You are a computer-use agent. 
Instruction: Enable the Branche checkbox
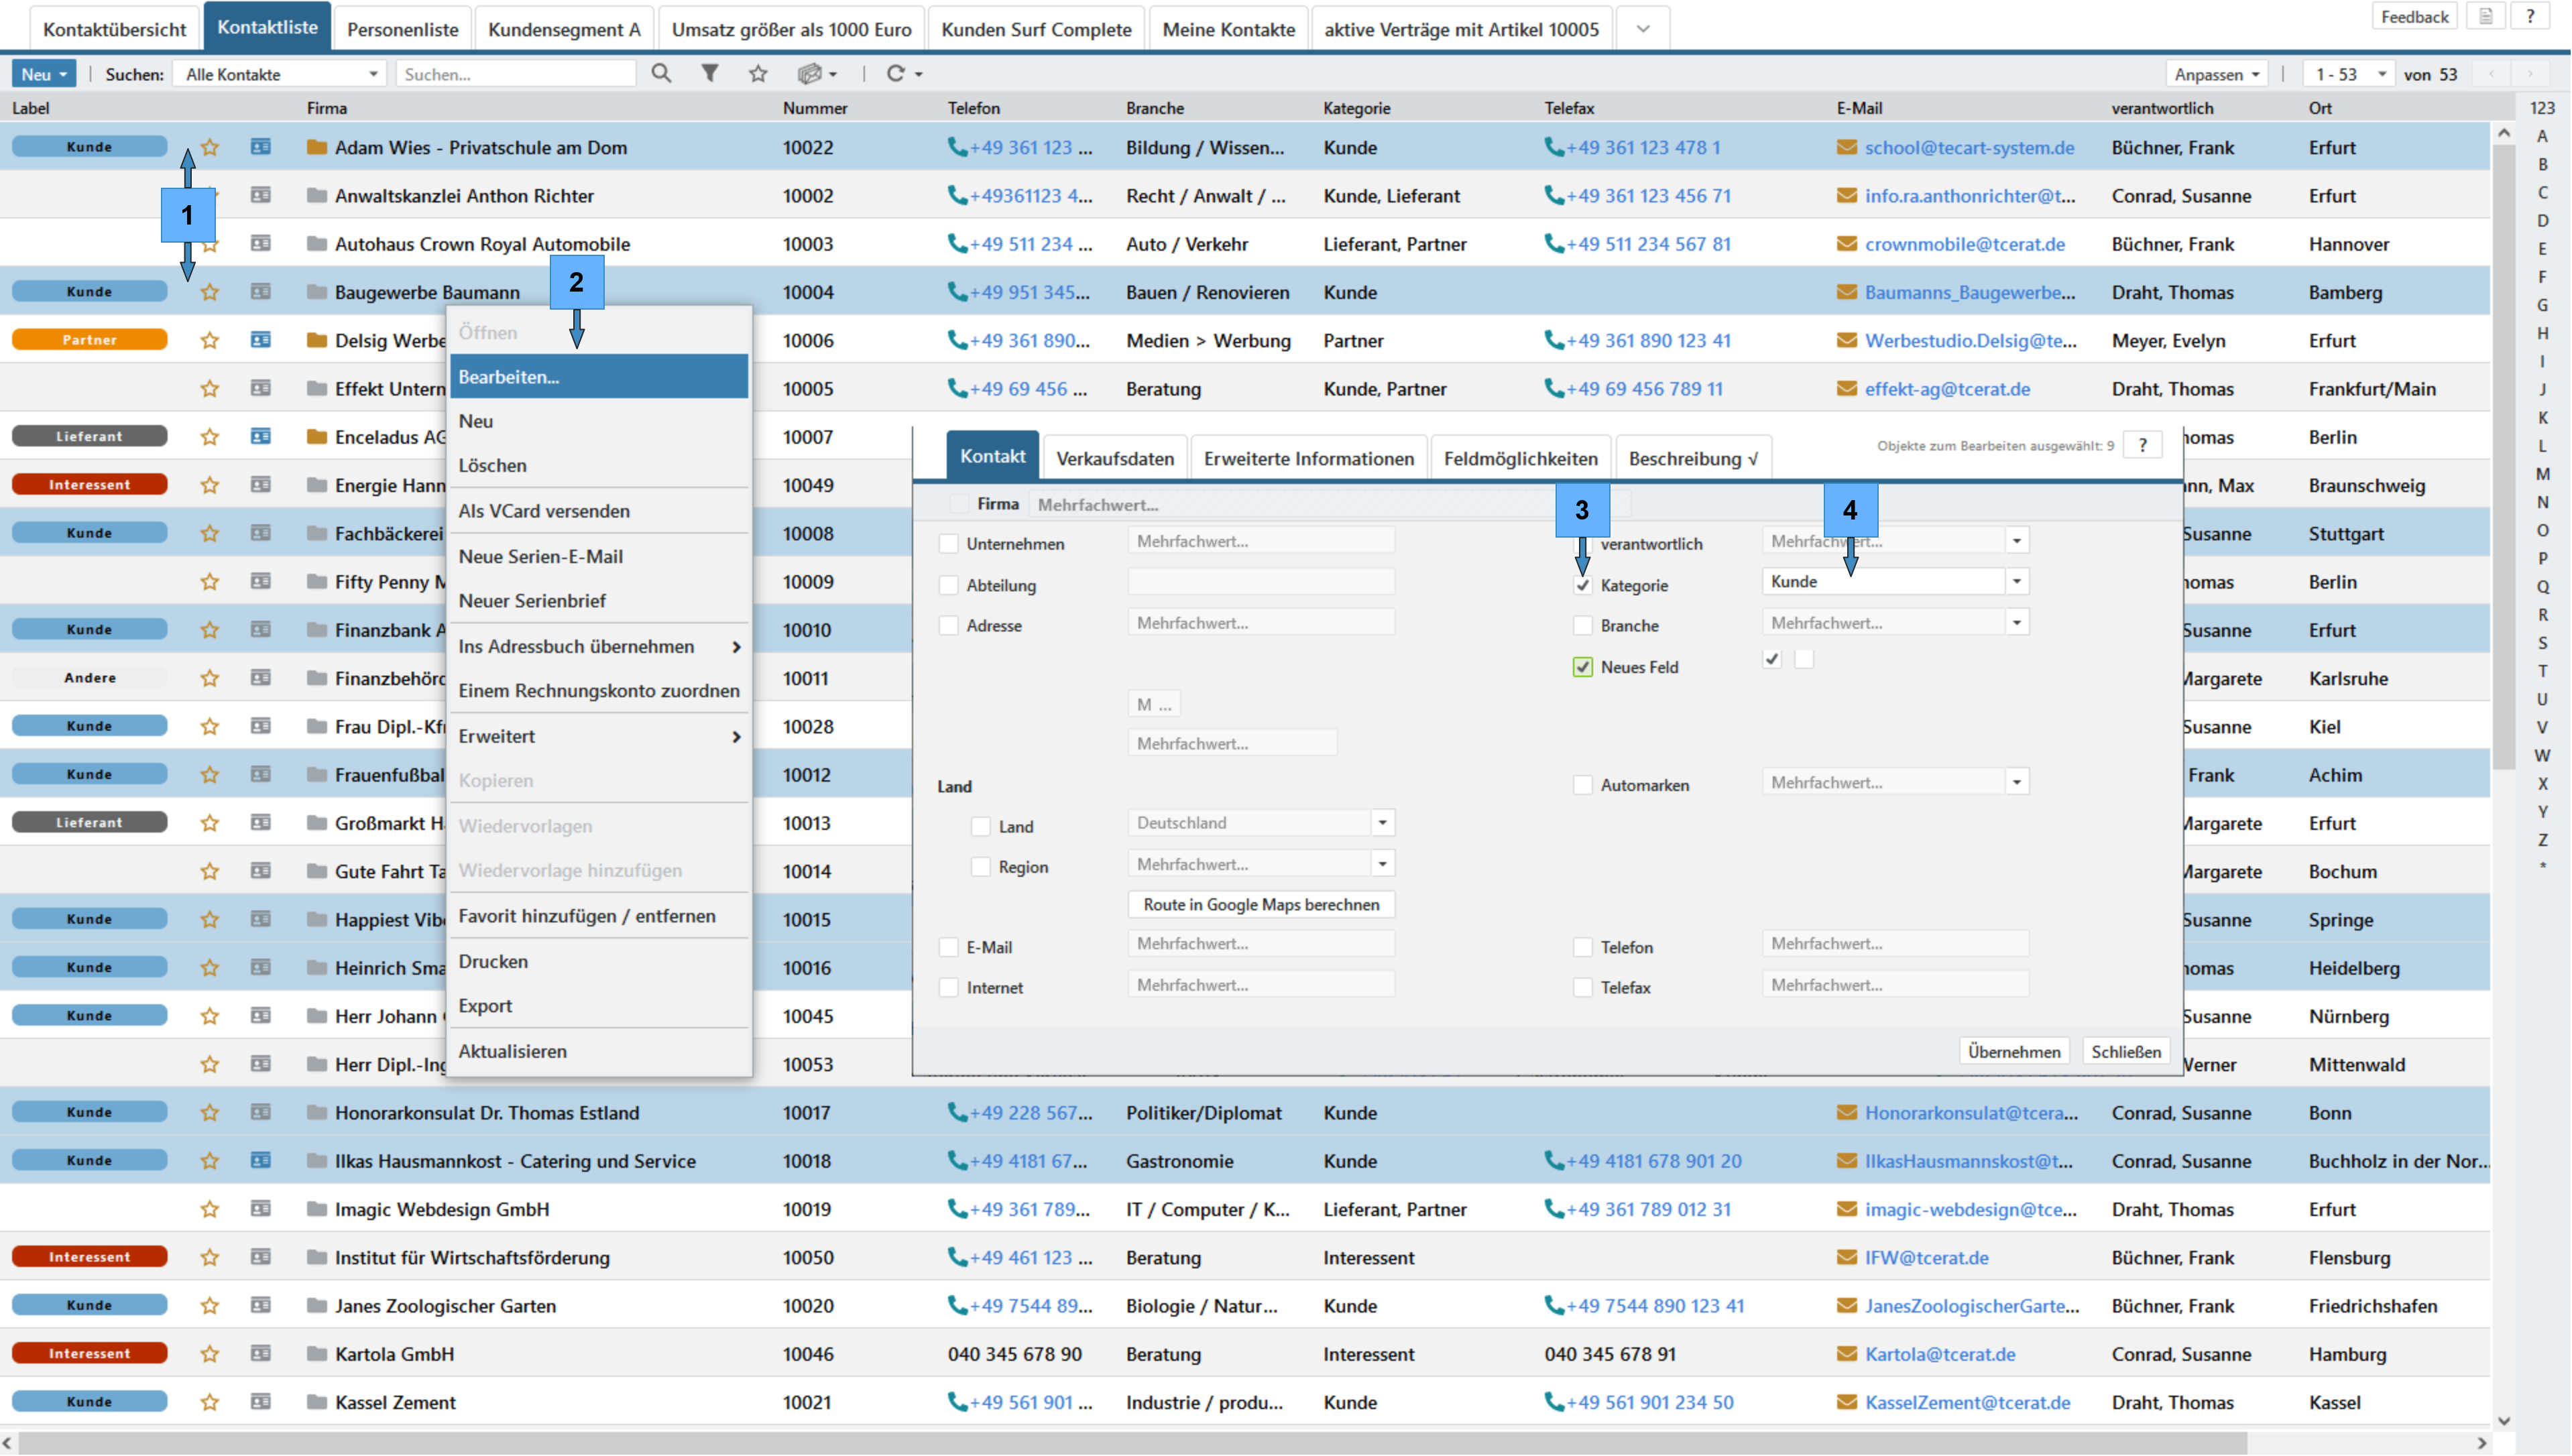tap(1583, 626)
